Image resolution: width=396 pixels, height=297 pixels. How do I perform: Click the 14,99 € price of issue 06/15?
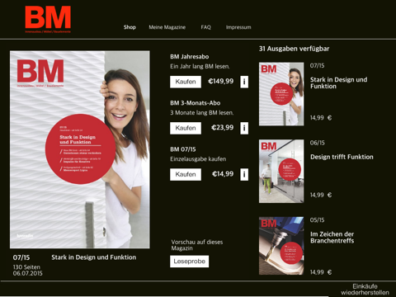point(321,195)
